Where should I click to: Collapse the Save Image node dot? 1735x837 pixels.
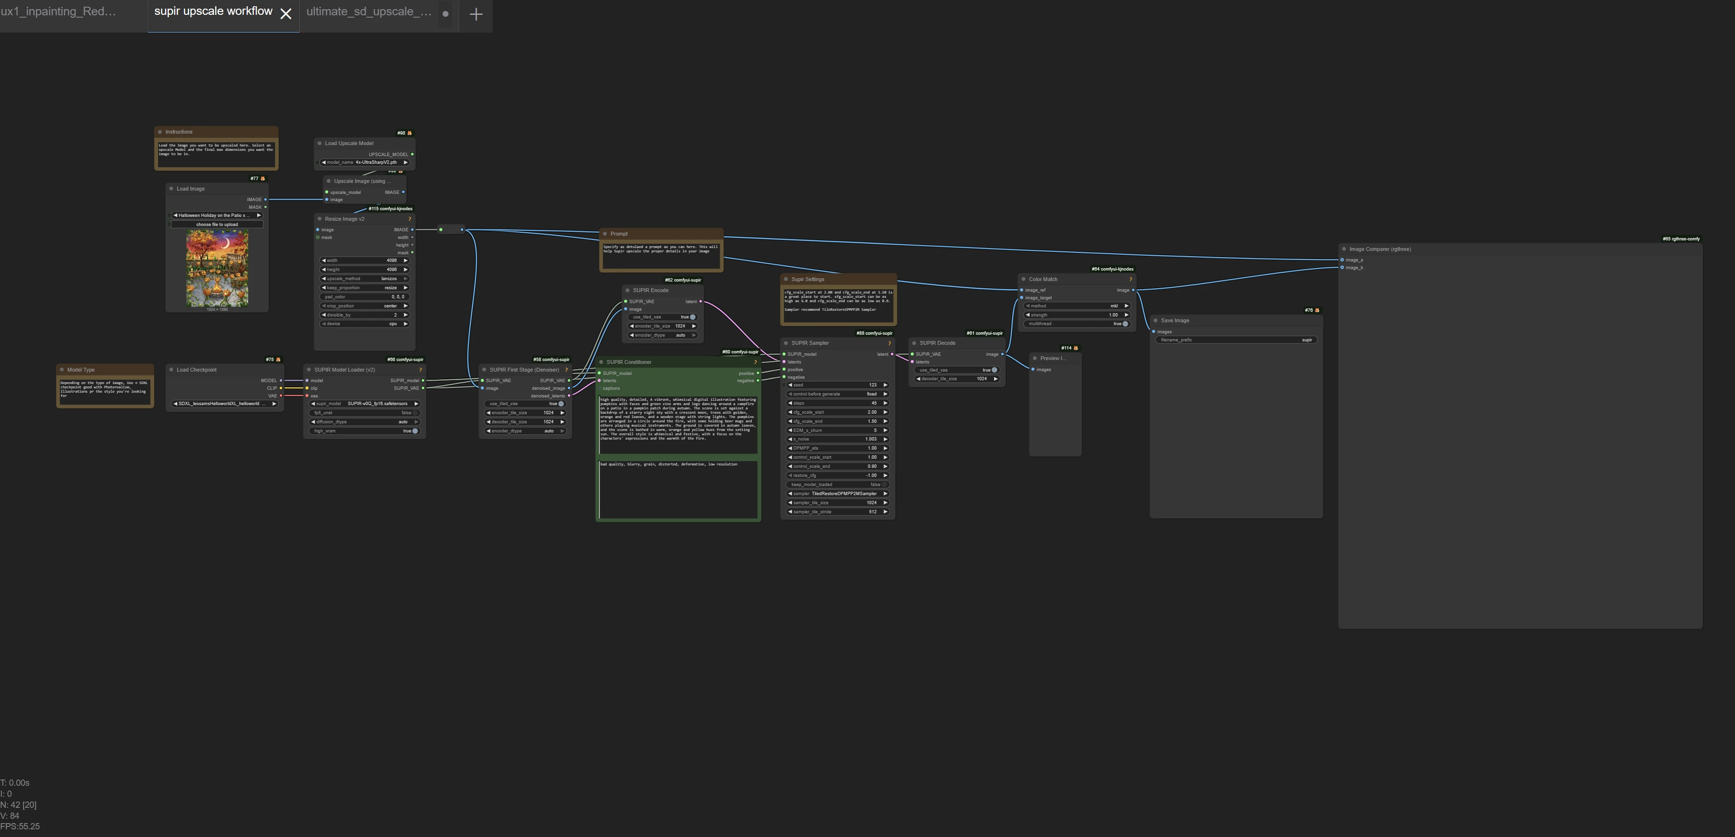pos(1156,320)
